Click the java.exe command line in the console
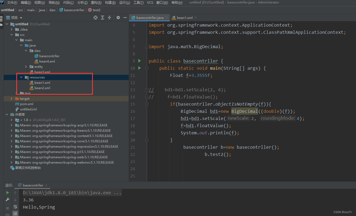The height and width of the screenshot is (216, 356). pyautogui.click(x=72, y=193)
